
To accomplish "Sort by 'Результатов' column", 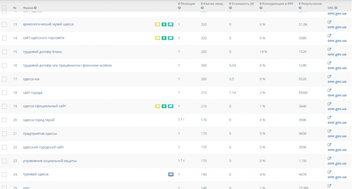I will coord(311,4).
